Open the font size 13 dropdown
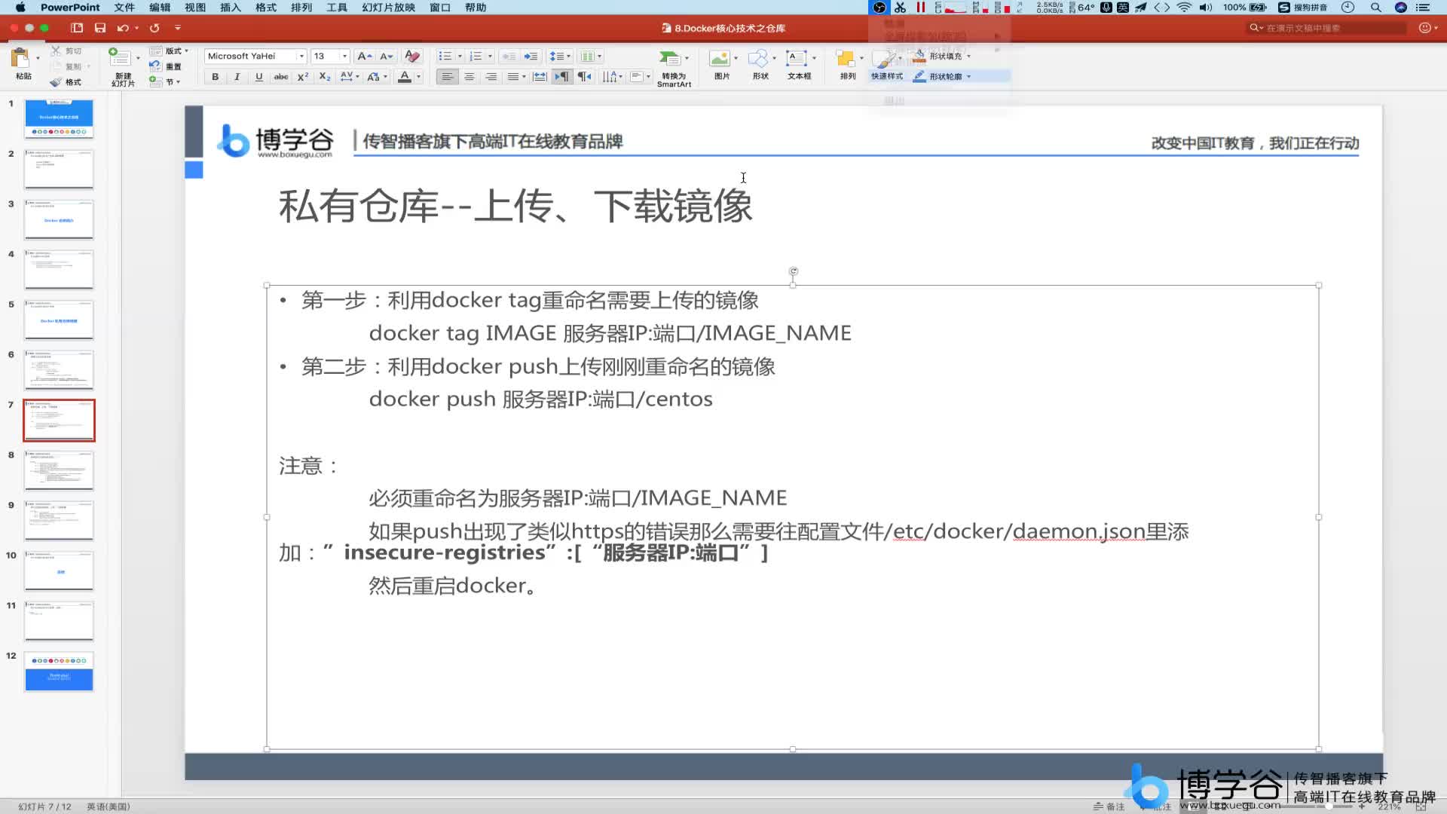The image size is (1447, 814). point(345,57)
